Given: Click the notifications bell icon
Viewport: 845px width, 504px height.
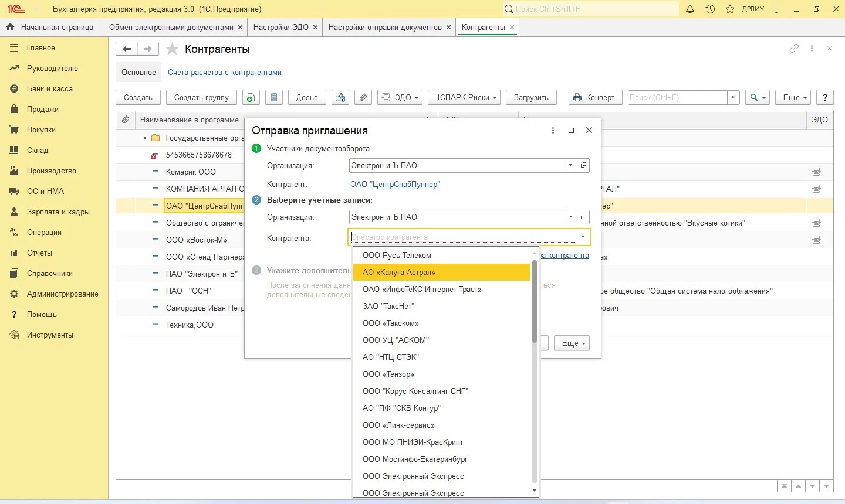Looking at the screenshot, I should (690, 9).
